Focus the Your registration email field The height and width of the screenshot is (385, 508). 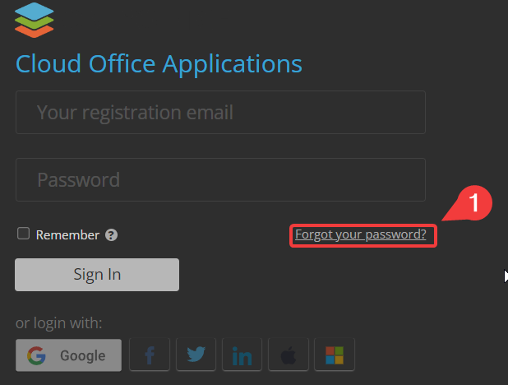pyautogui.click(x=220, y=112)
